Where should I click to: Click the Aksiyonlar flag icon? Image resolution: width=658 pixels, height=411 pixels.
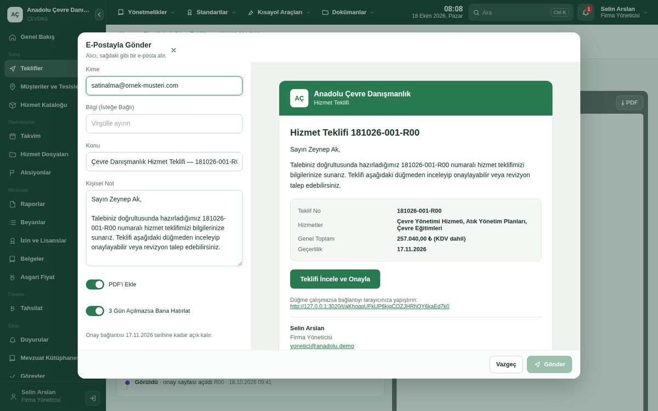coord(13,173)
